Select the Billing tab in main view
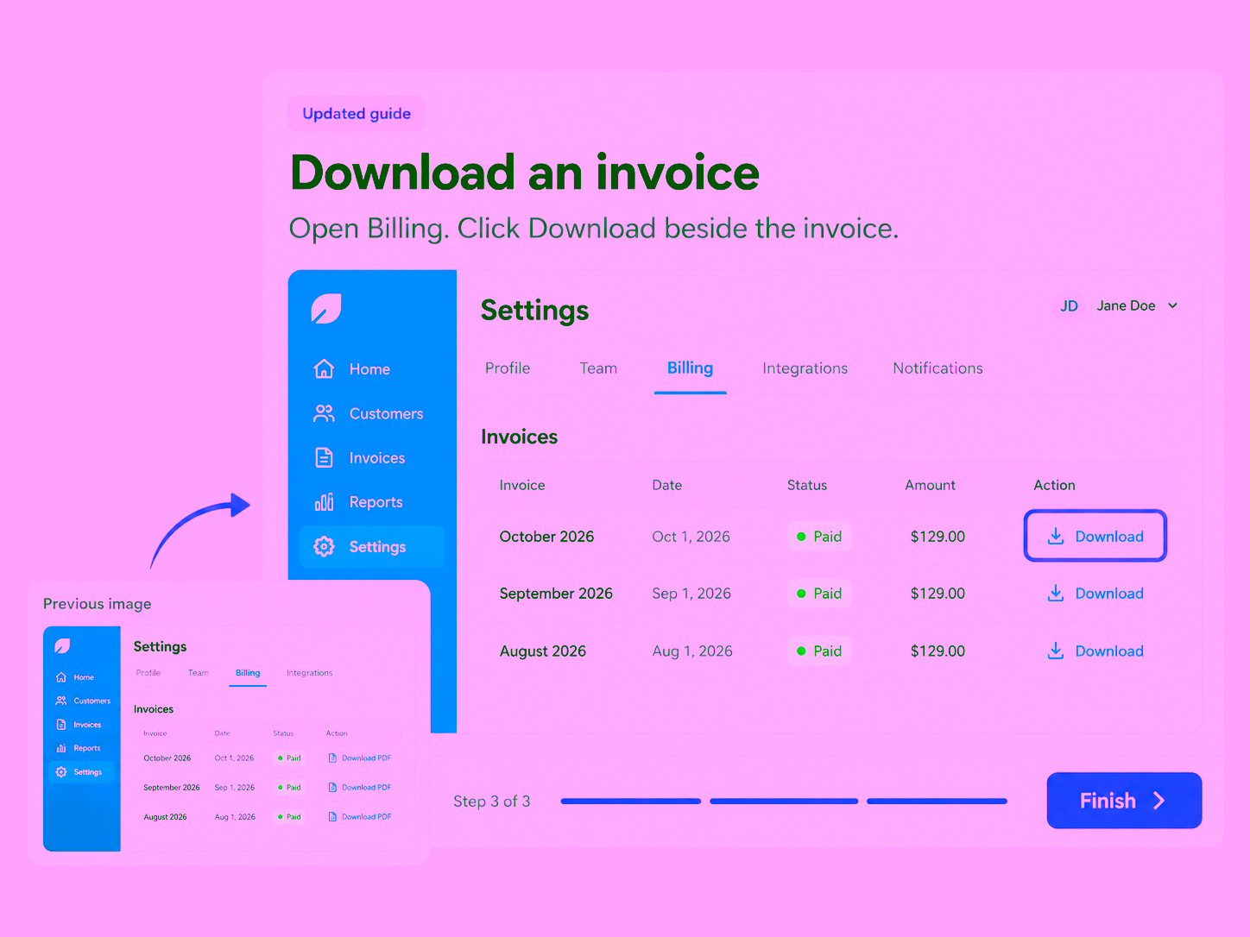 pyautogui.click(x=690, y=368)
